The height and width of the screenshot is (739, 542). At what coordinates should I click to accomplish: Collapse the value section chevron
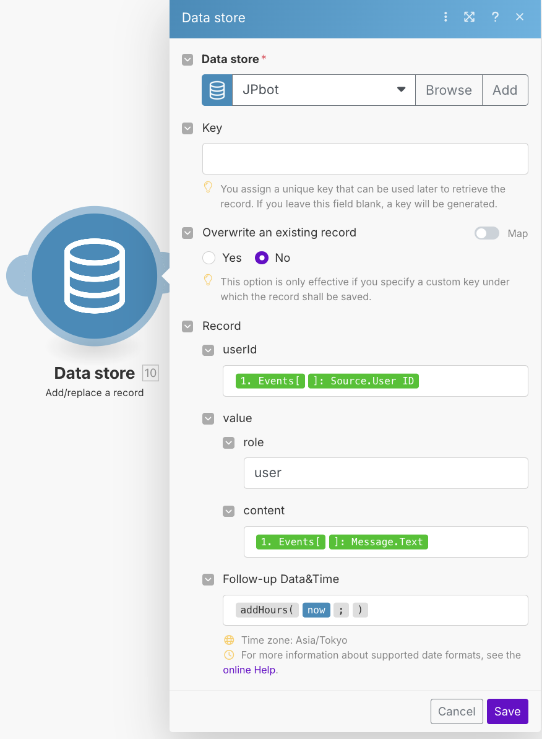tap(209, 419)
